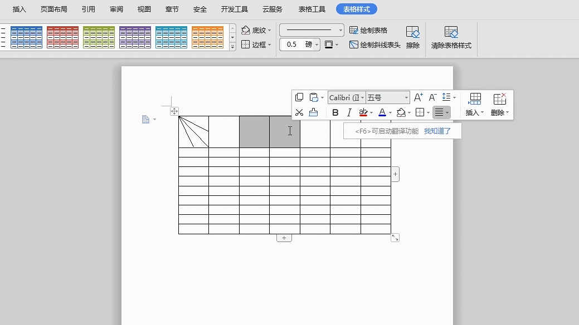Click 清除表格样式 to clear table styling
This screenshot has width=579, height=325.
(450, 38)
